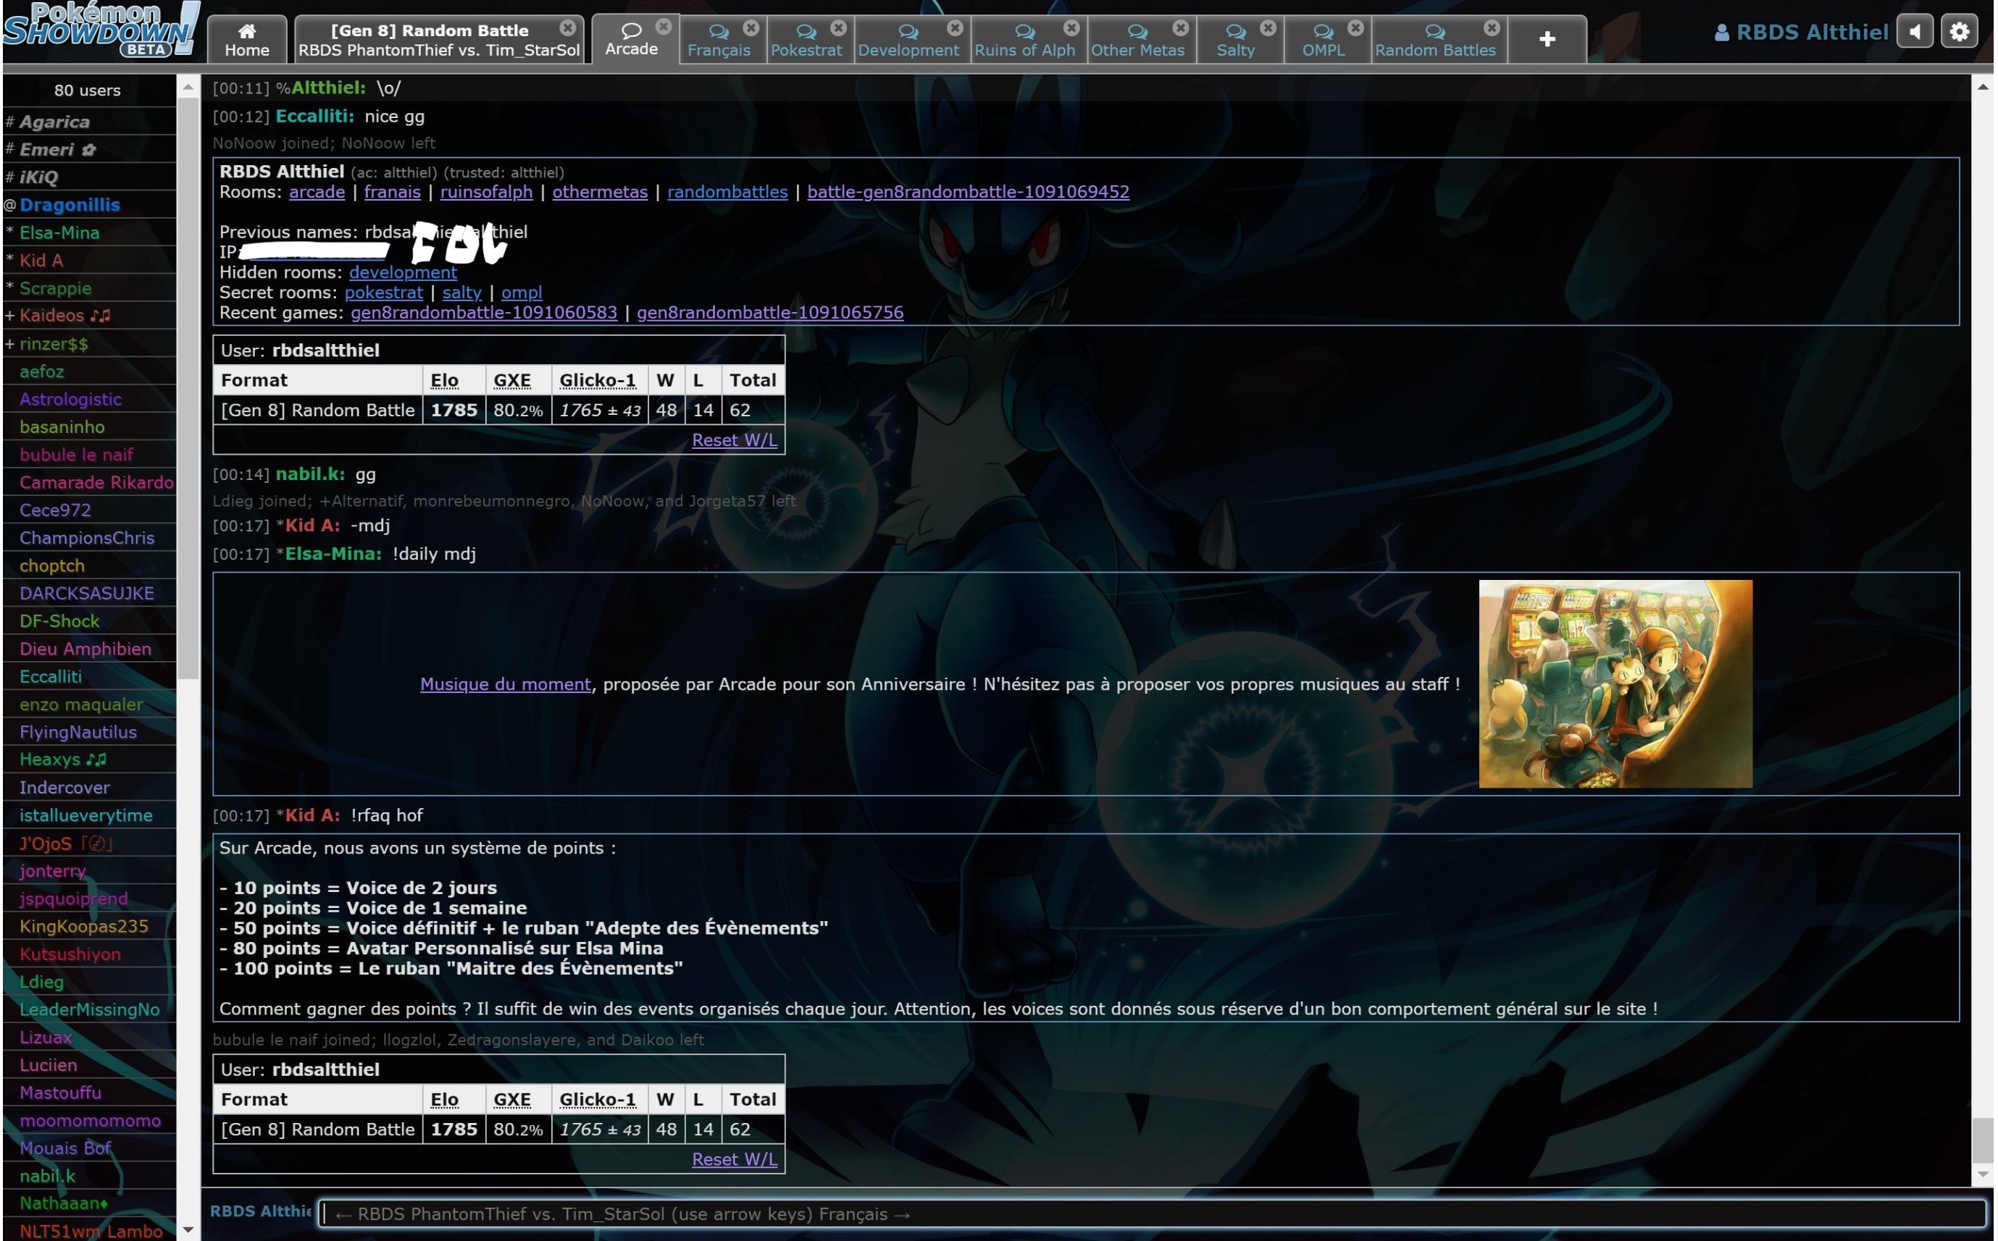Image resolution: width=1998 pixels, height=1241 pixels.
Task: Select user Dragonillis in user list
Action: (88, 205)
